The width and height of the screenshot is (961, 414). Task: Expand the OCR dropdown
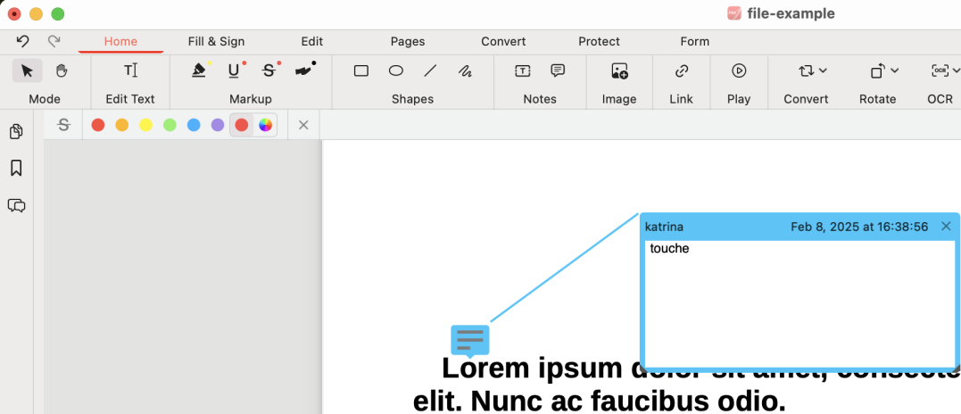[x=942, y=70]
